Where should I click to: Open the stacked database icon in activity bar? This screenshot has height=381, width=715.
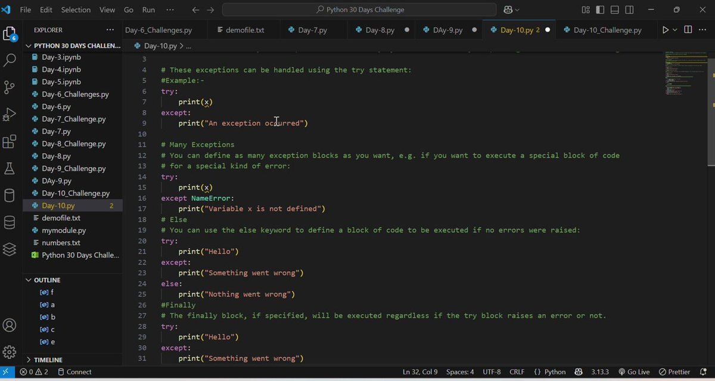pyautogui.click(x=10, y=222)
